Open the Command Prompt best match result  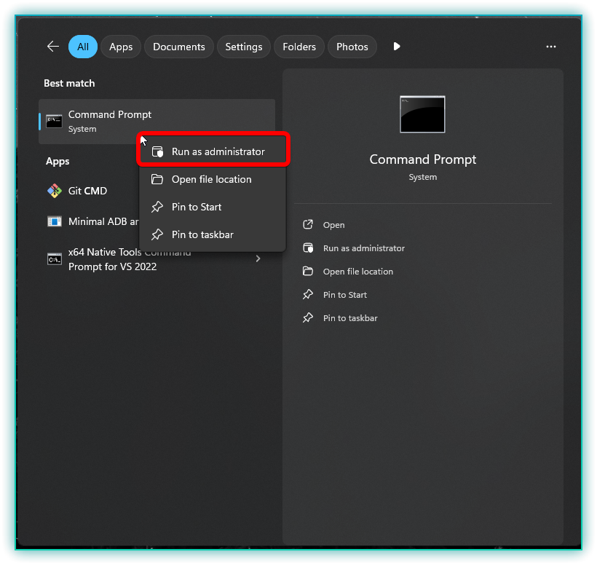tap(157, 122)
